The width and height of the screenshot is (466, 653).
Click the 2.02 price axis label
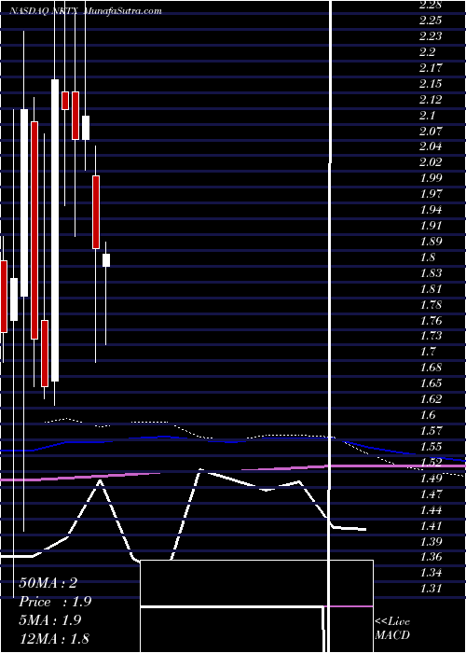tap(431, 162)
